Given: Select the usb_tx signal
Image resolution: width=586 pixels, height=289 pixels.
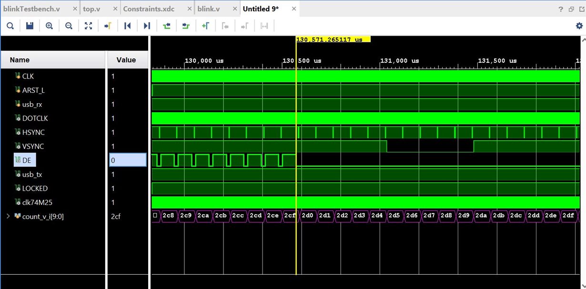Looking at the screenshot, I should (32, 174).
